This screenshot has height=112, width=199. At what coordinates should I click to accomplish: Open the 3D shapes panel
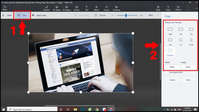point(67,8)
